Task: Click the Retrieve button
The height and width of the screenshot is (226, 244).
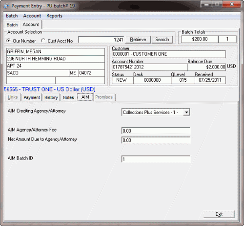Action: pos(138,40)
